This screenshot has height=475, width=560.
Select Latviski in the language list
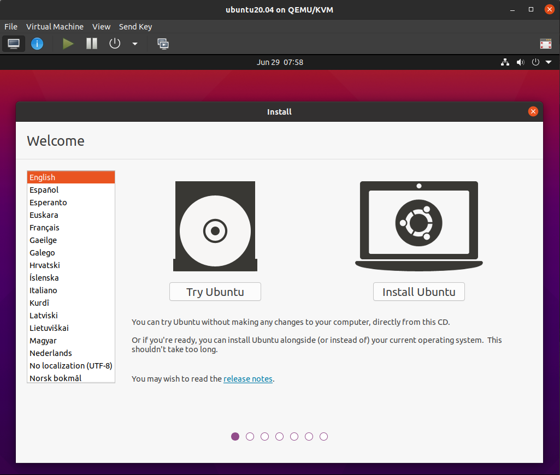click(70, 316)
